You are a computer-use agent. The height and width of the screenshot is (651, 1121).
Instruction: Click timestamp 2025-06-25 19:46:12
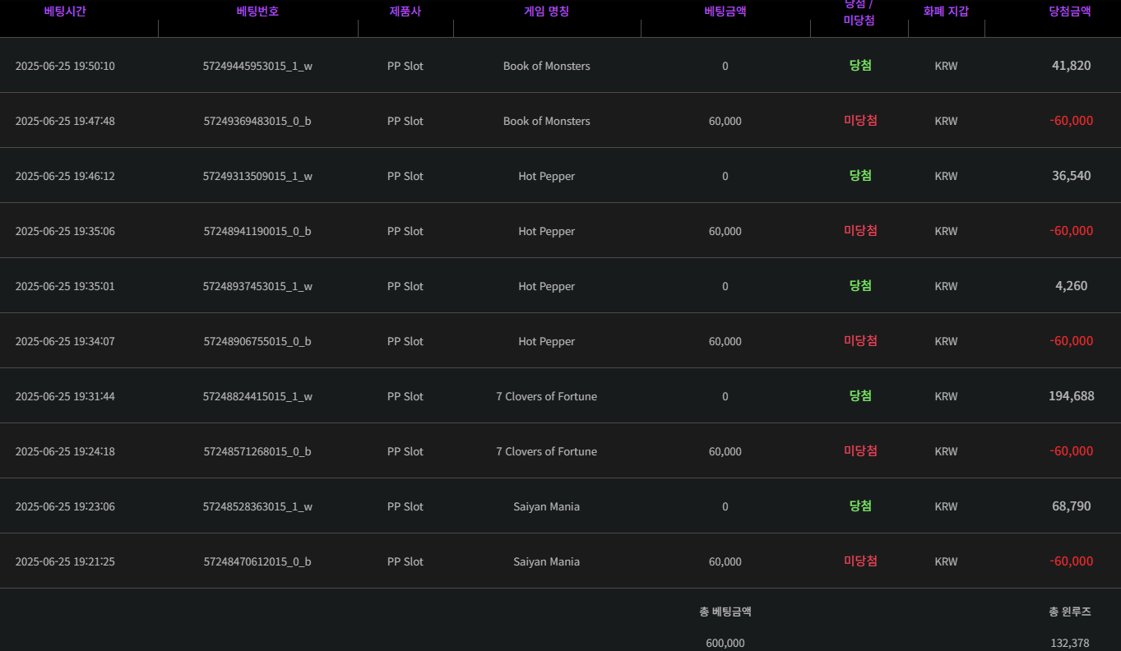pyautogui.click(x=65, y=176)
